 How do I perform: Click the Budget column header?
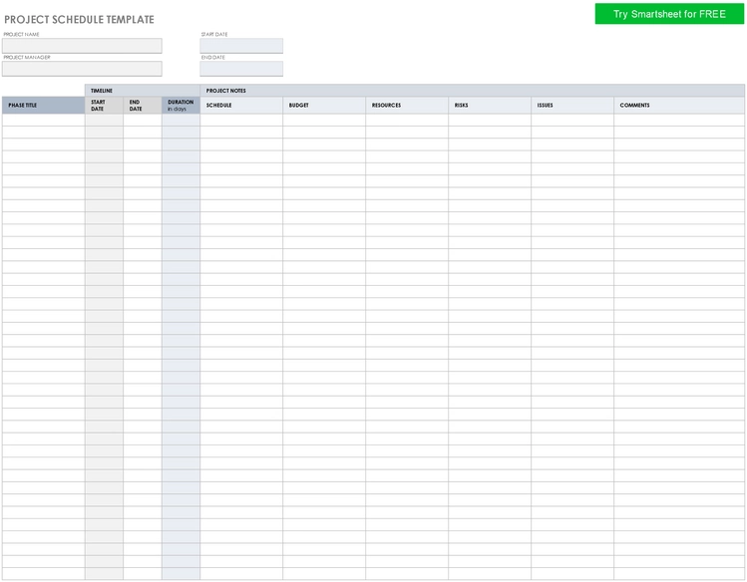324,106
